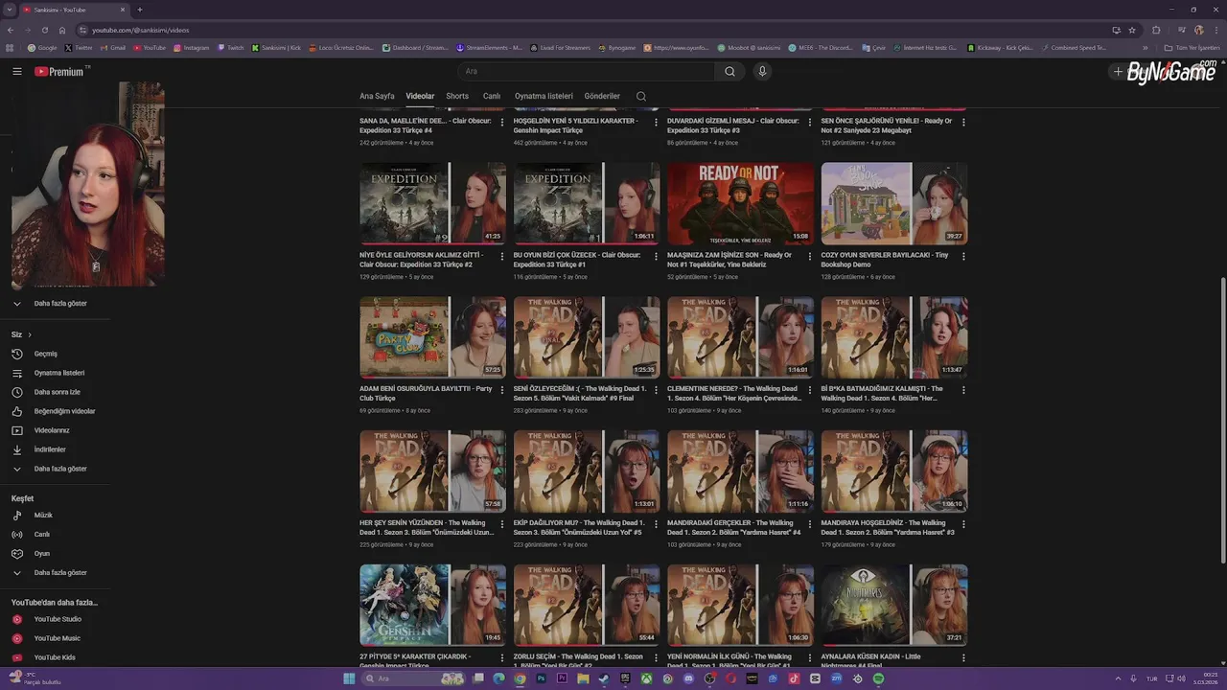Open the YouTube hamburger guide menu
The image size is (1227, 690).
pos(16,71)
